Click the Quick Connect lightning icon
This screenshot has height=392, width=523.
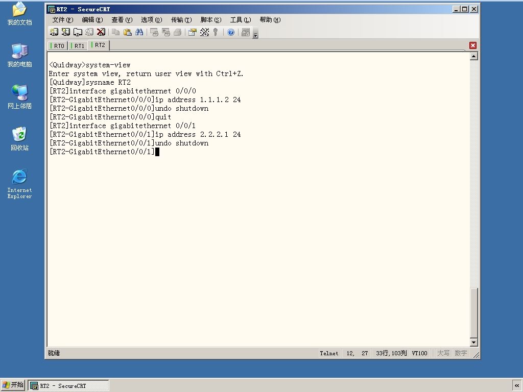point(66,32)
